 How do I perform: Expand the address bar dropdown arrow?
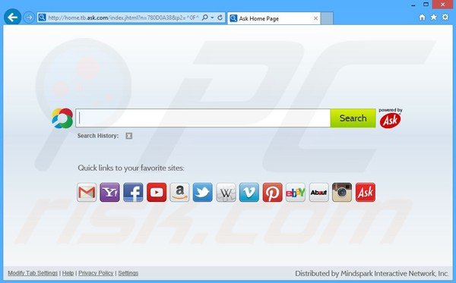click(212, 17)
